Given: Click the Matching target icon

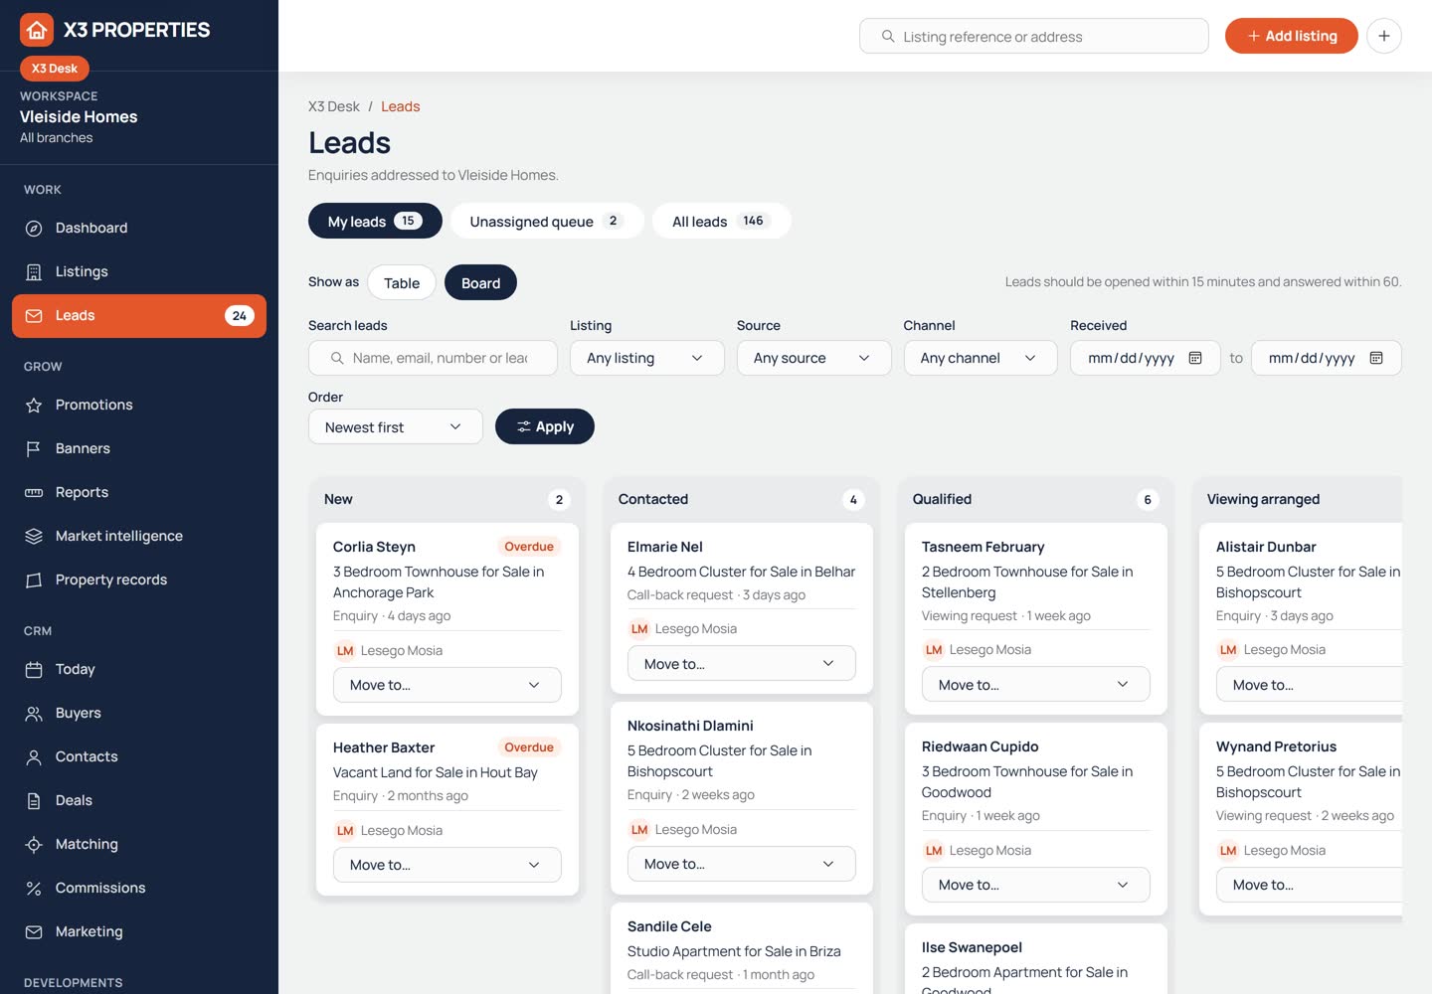Looking at the screenshot, I should (34, 844).
